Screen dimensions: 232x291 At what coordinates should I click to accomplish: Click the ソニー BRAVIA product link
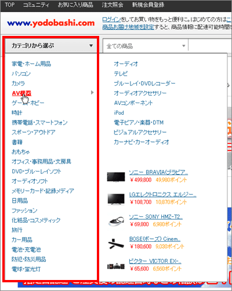click(x=158, y=172)
